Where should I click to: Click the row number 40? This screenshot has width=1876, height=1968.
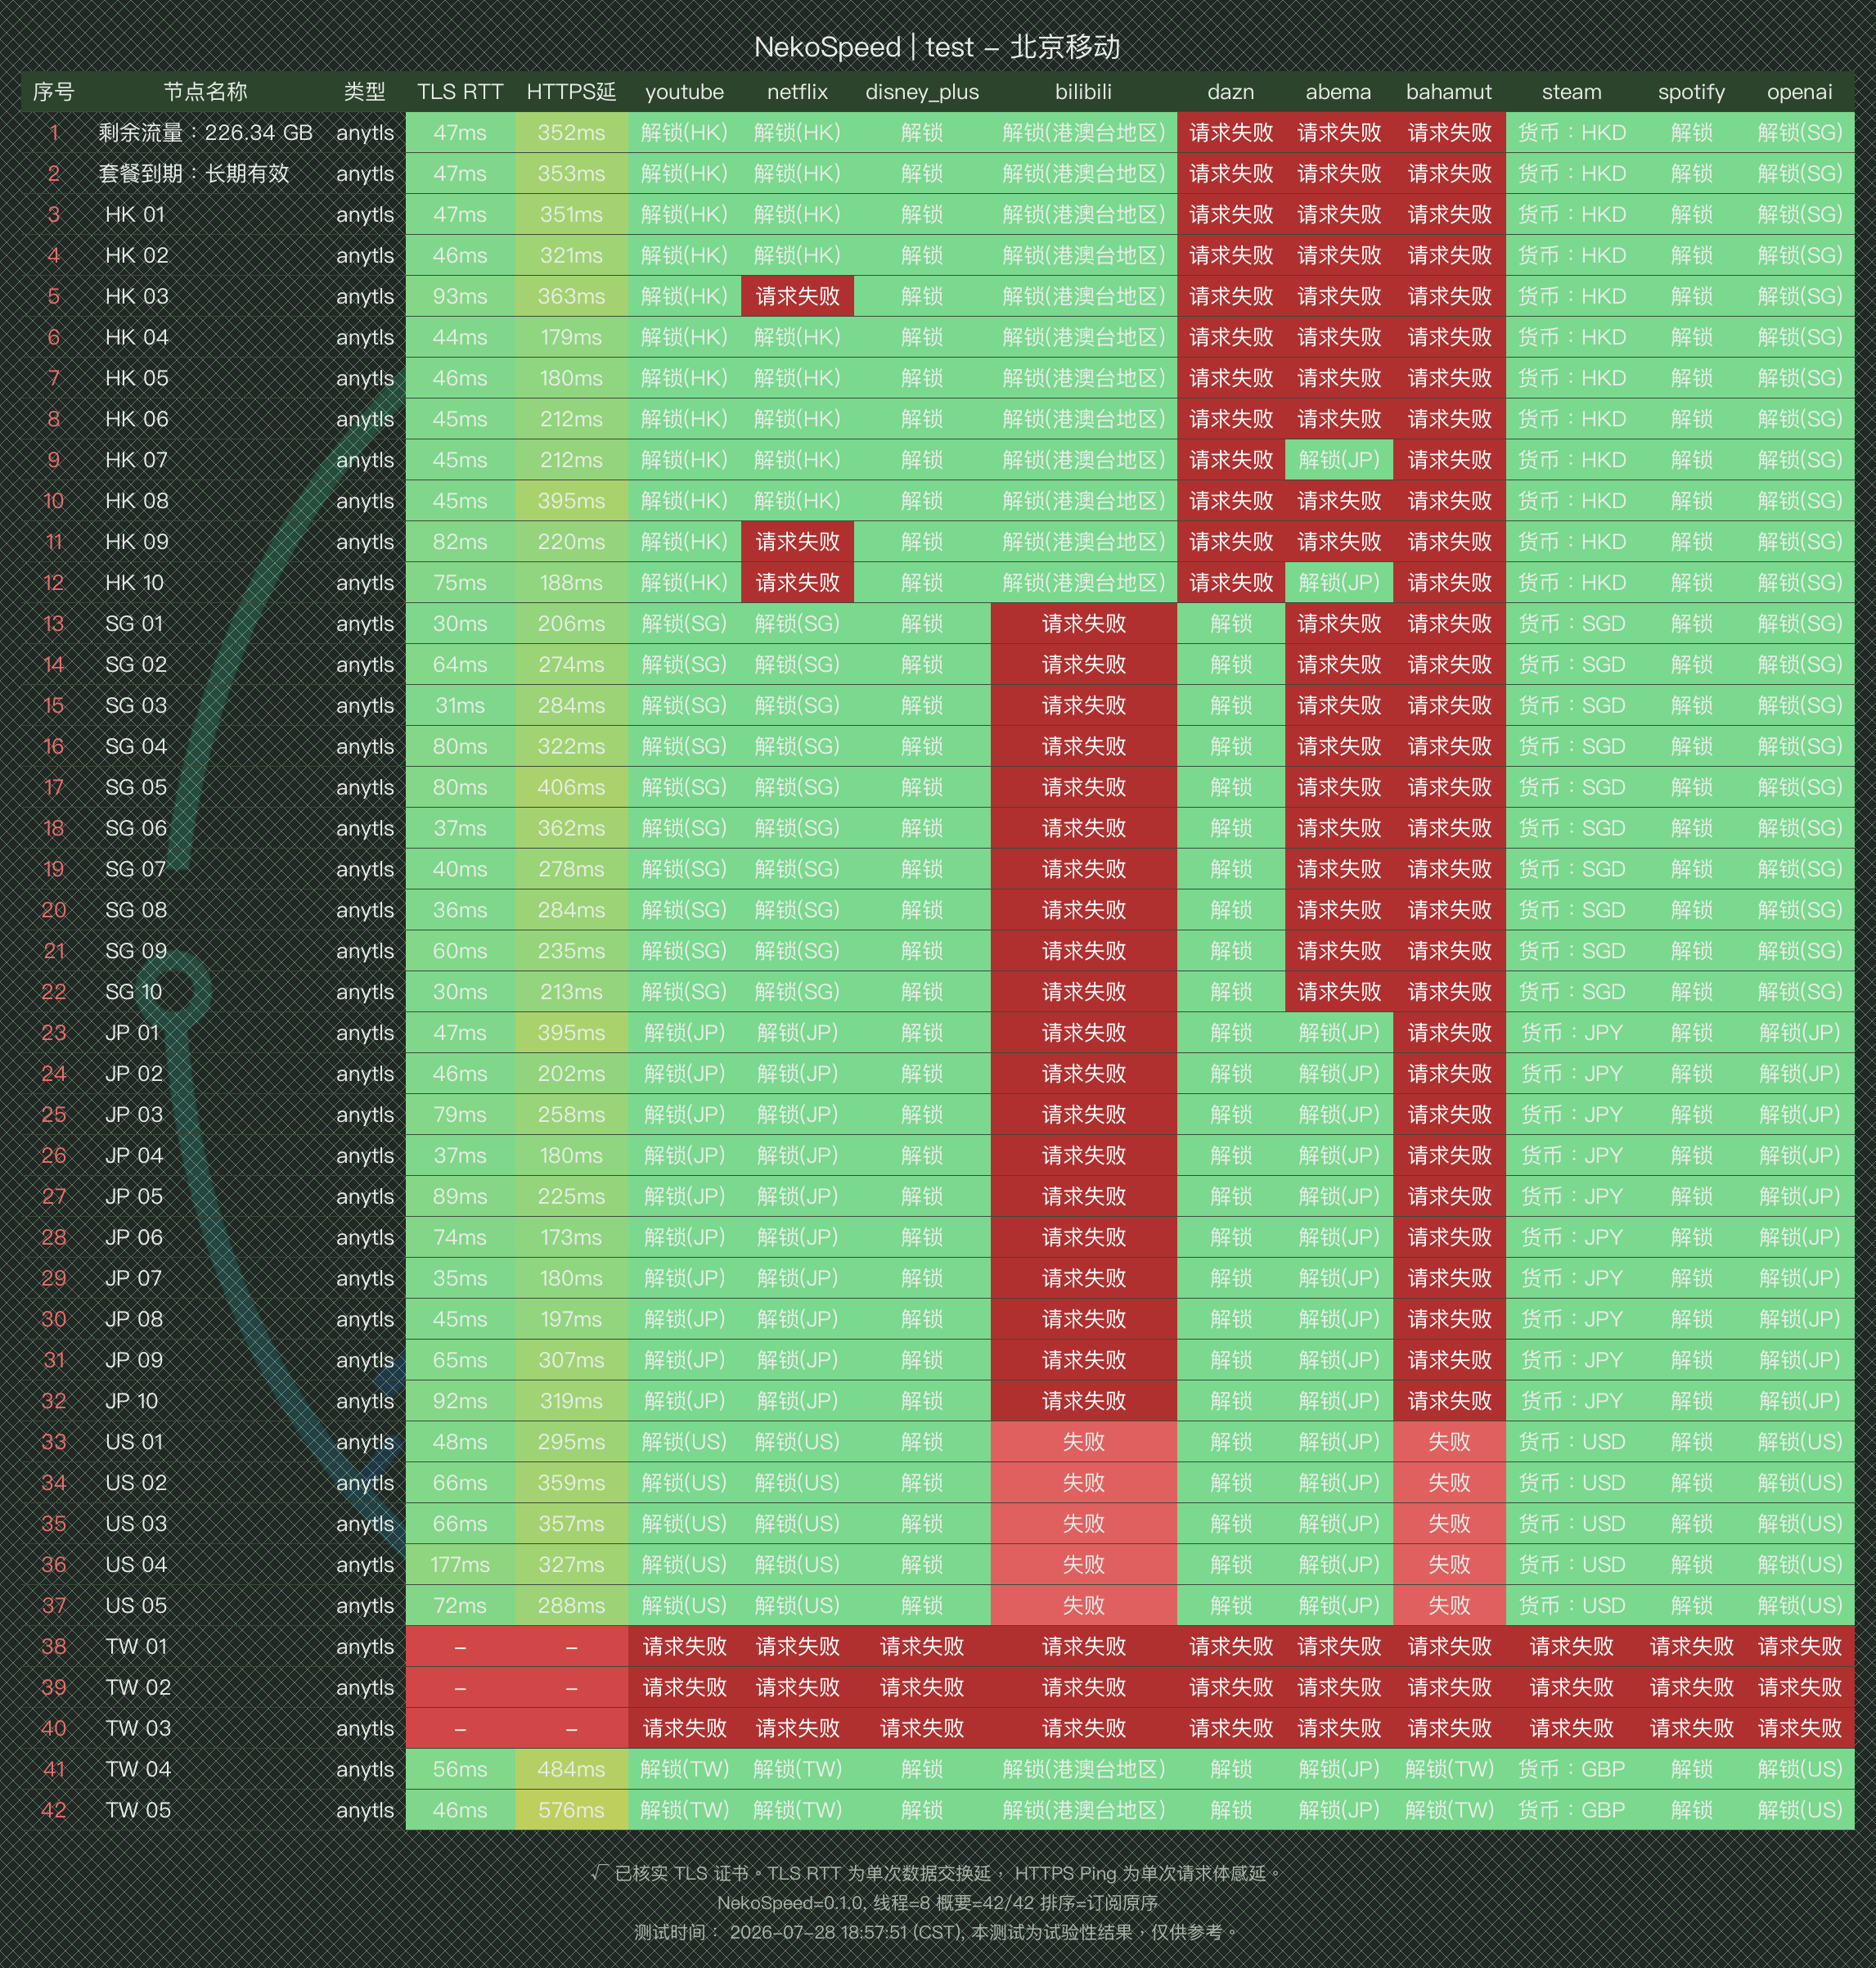[x=54, y=1729]
